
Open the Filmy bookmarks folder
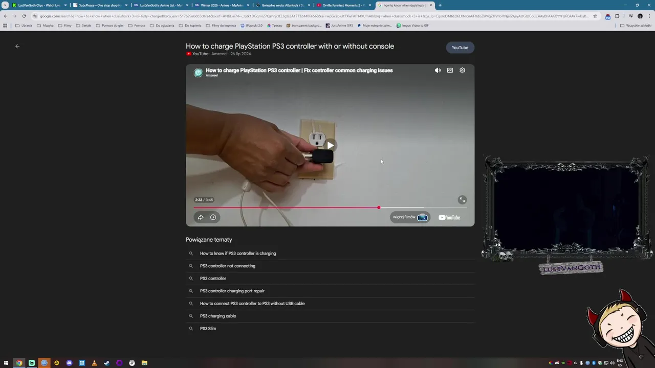point(65,25)
